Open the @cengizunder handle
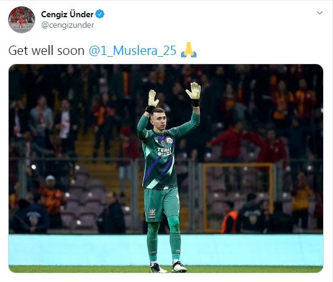The height and width of the screenshot is (282, 333). coord(67,25)
